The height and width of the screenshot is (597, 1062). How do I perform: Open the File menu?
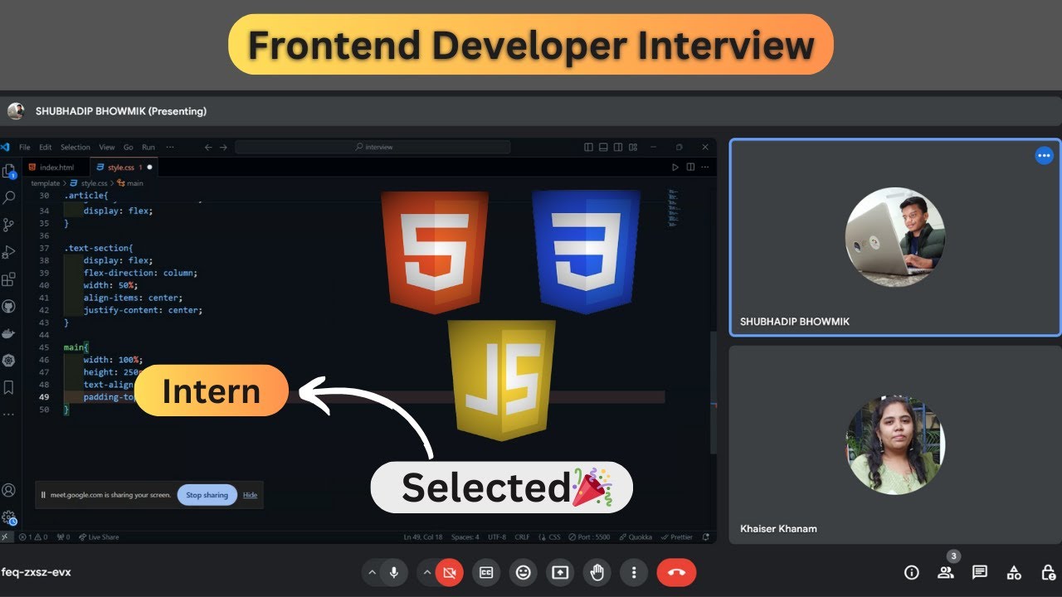(25, 147)
